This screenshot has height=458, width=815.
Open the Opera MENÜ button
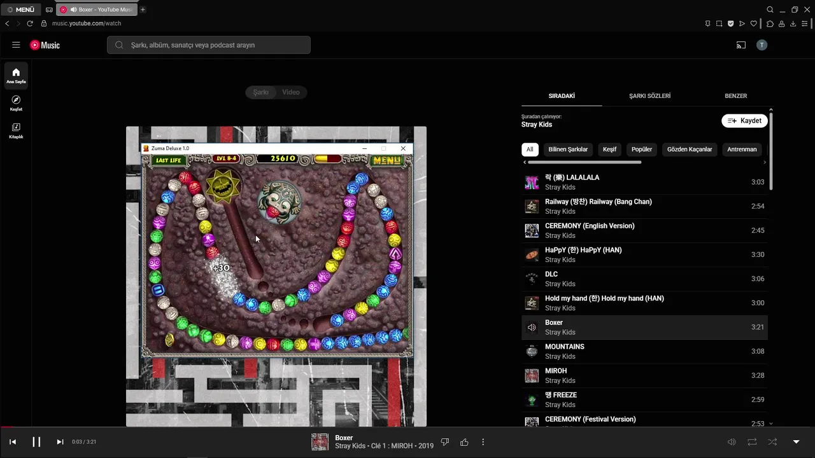[x=20, y=10]
